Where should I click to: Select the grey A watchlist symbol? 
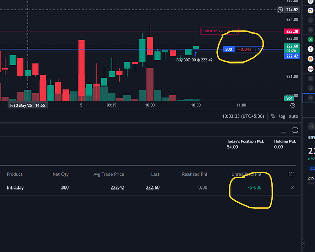click(x=311, y=30)
